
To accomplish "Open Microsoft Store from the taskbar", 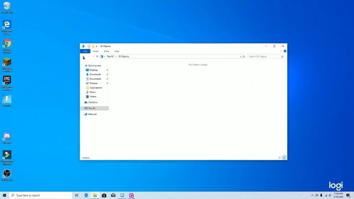I will click(x=104, y=195).
